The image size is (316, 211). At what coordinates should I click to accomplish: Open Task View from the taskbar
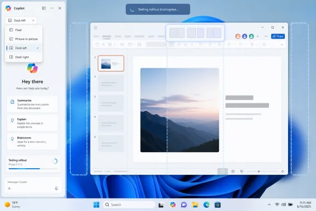(161, 205)
